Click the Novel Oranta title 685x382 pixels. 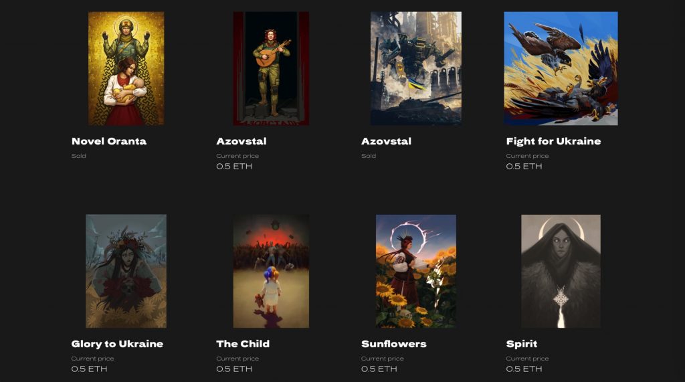click(x=109, y=141)
